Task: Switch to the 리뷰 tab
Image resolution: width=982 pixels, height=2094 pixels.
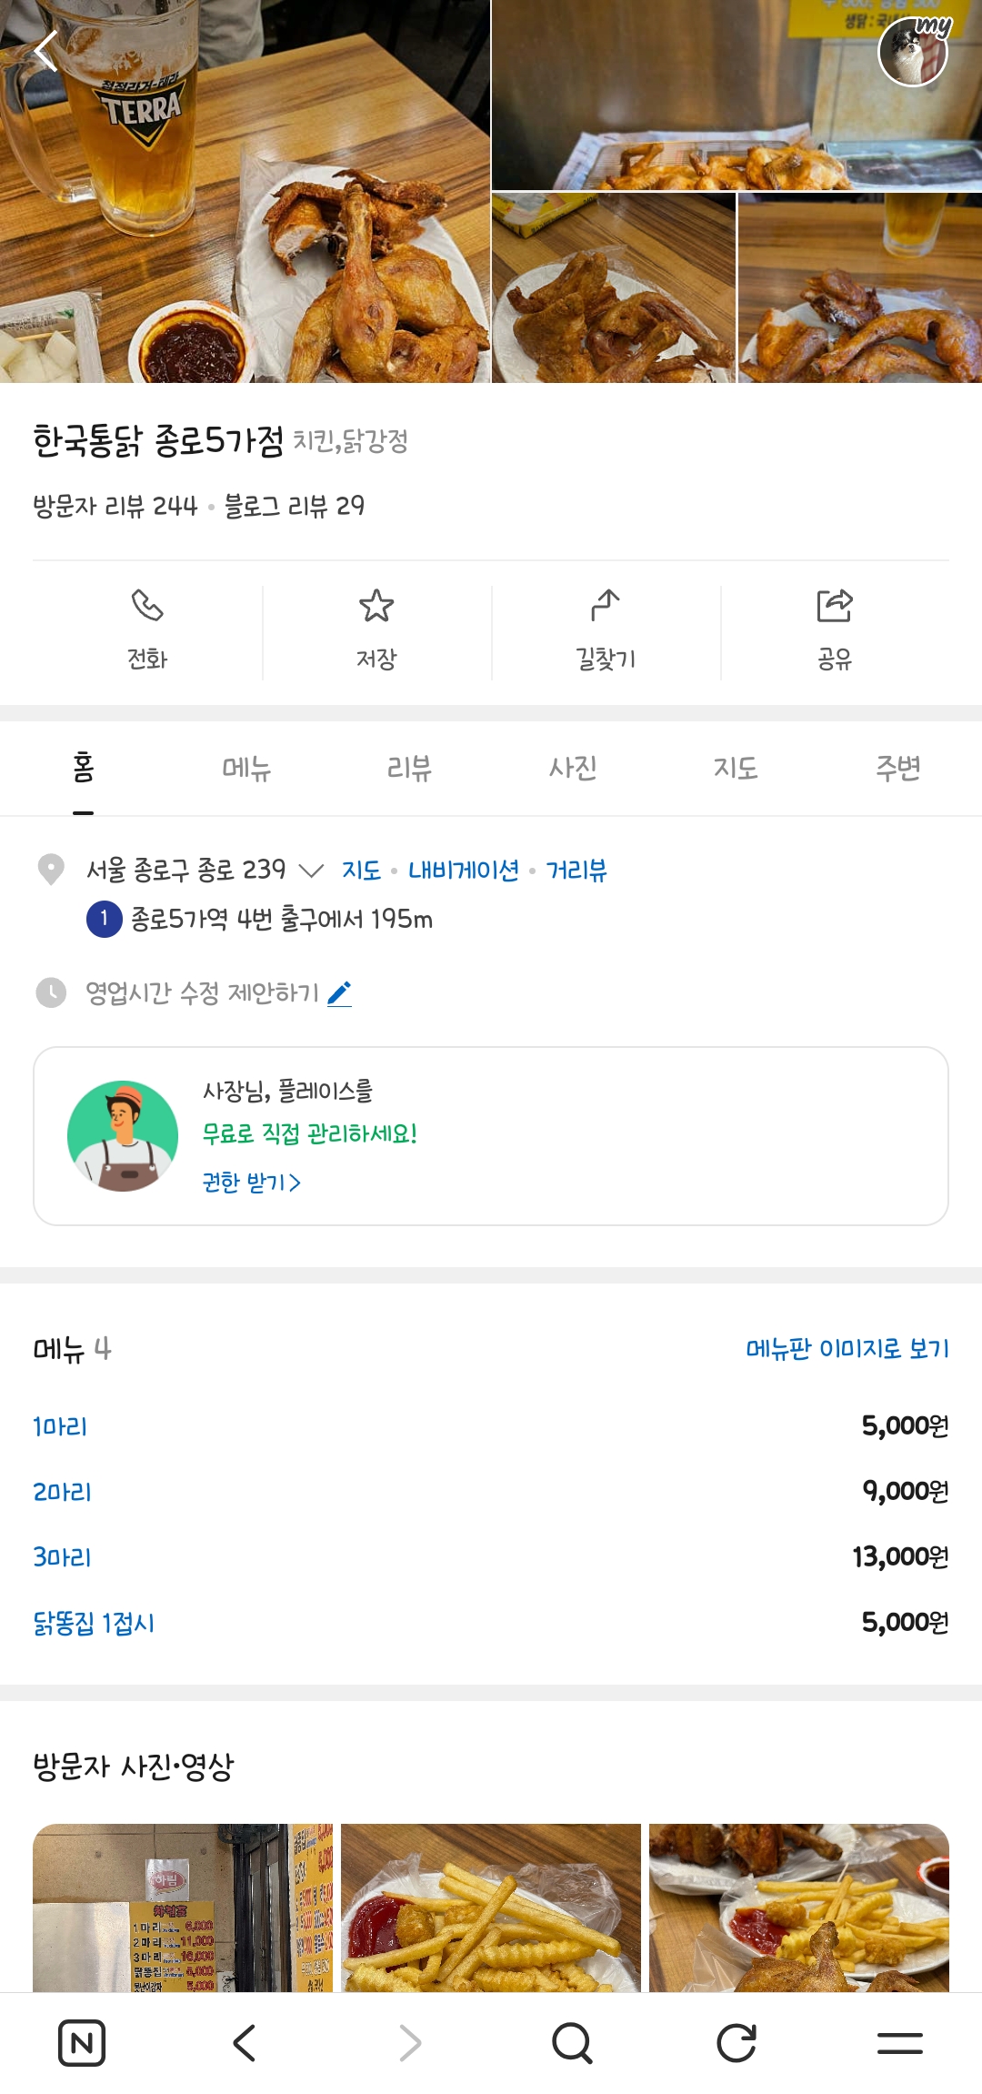Action: pos(409,769)
